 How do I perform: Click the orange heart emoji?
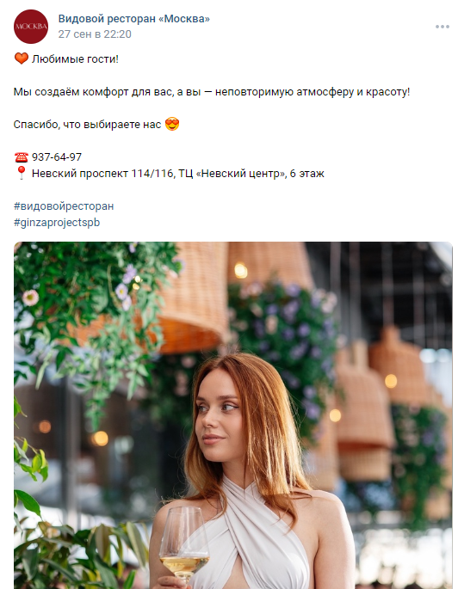coord(21,58)
